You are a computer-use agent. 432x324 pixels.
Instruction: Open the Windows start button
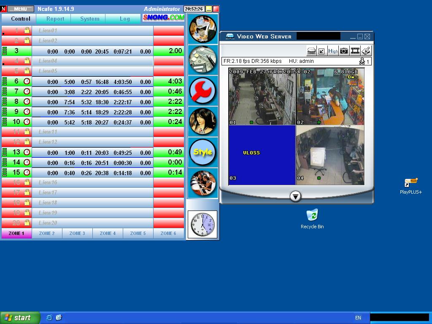click(x=19, y=318)
